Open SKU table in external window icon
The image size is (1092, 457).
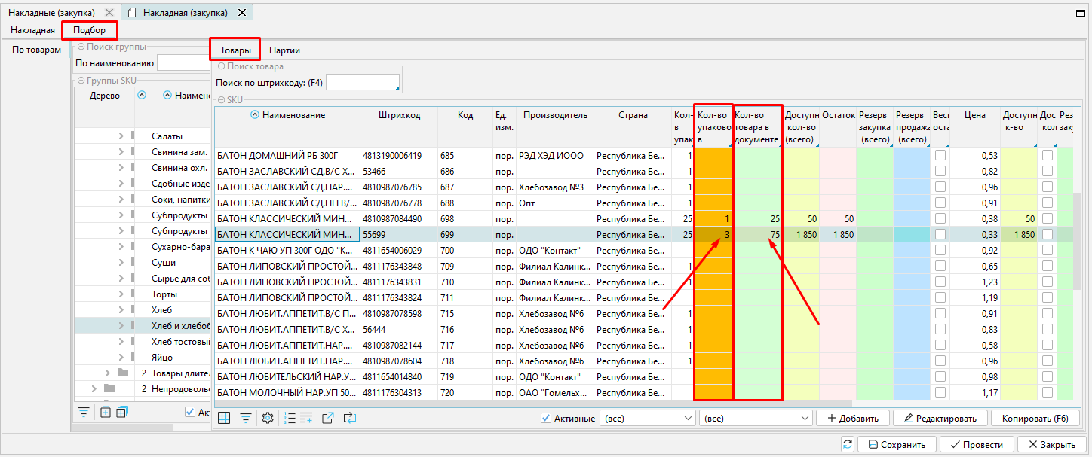328,418
